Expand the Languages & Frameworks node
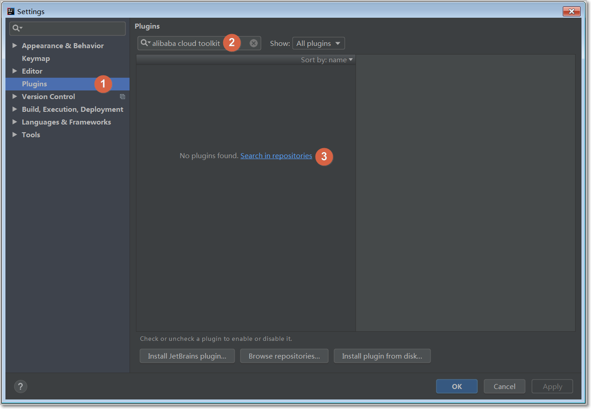The width and height of the screenshot is (591, 409). tap(15, 122)
